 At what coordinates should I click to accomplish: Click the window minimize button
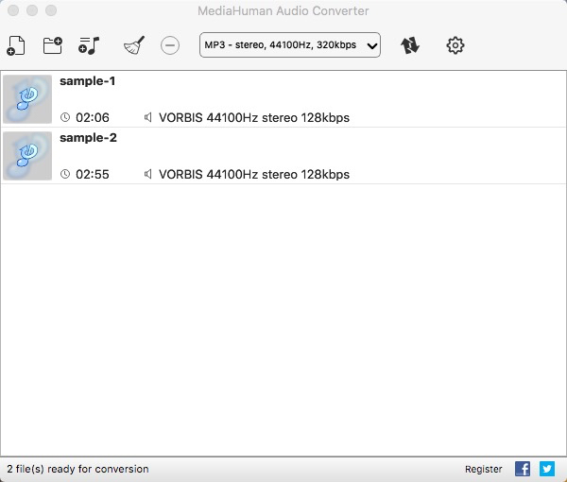coord(32,10)
